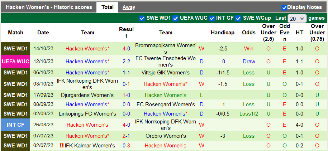This screenshot has width=328, height=151.
Task: Click the FC Rosengard Women's link
Action: point(166,104)
